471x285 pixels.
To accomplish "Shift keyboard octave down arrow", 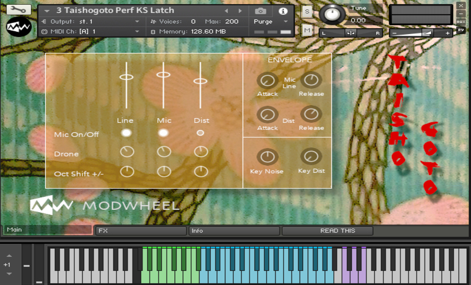I will tap(9, 274).
